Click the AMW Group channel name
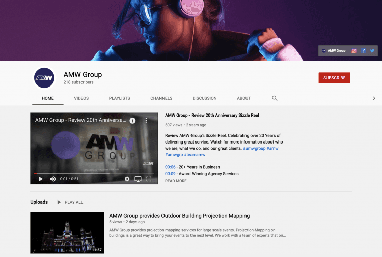 (83, 74)
